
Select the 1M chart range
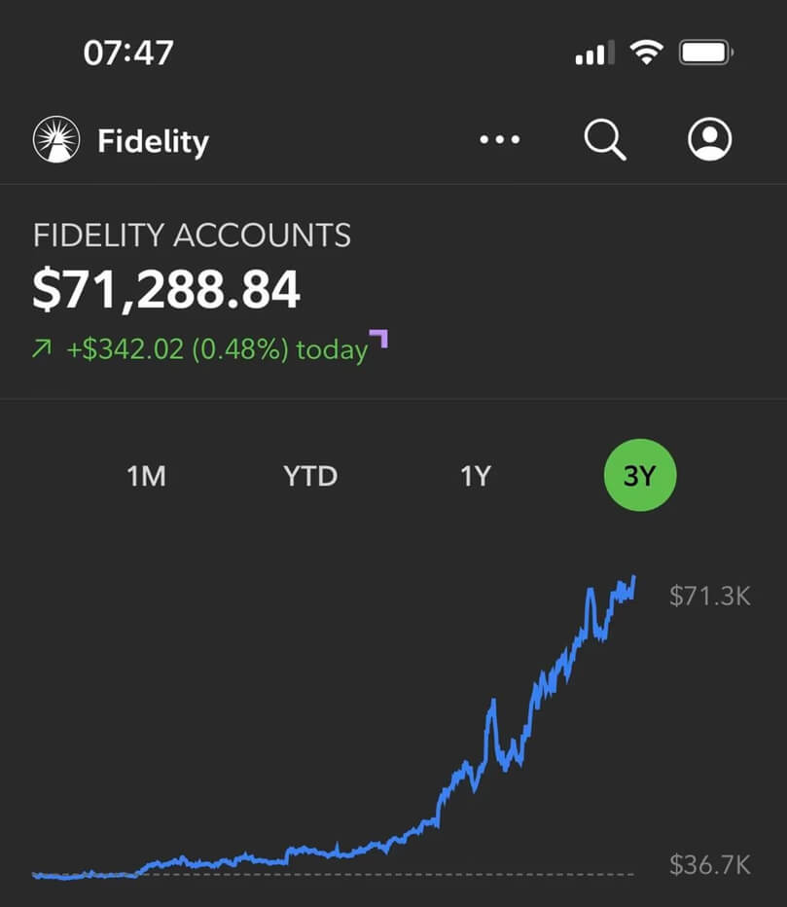click(146, 476)
